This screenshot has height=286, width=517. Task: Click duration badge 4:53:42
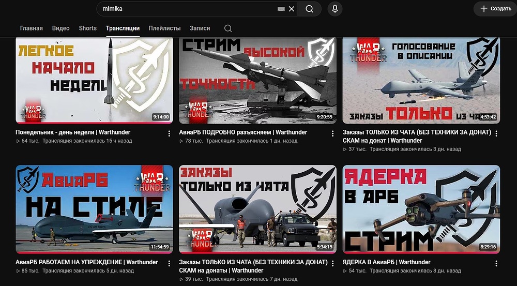coord(488,117)
